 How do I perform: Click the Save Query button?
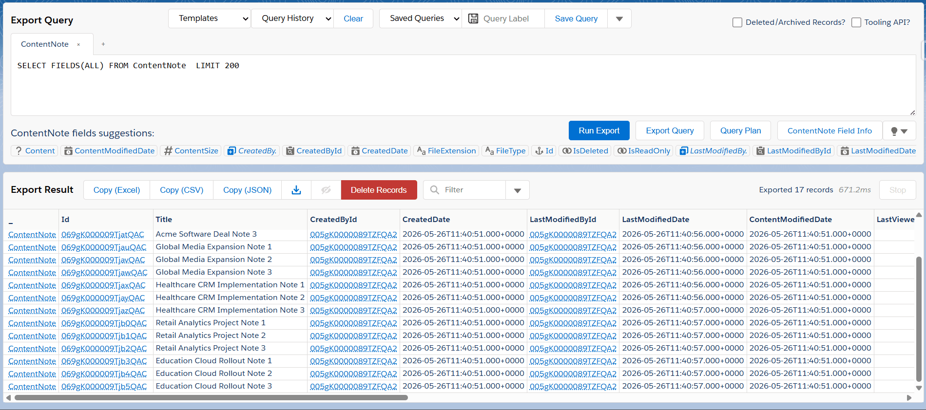click(576, 19)
